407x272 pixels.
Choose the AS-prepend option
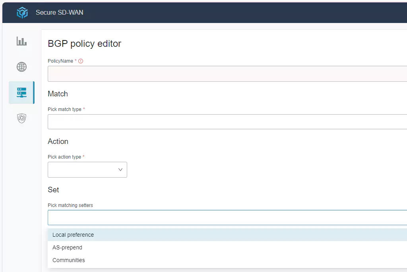click(x=67, y=247)
